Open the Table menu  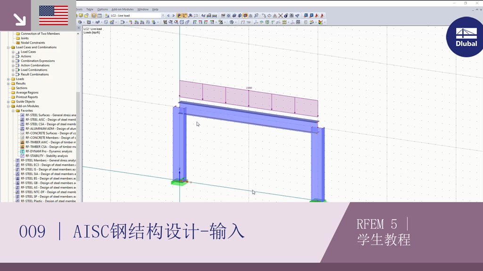pos(90,9)
